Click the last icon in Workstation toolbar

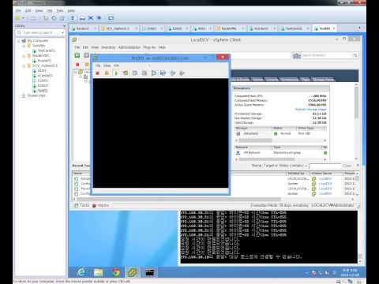[111, 18]
